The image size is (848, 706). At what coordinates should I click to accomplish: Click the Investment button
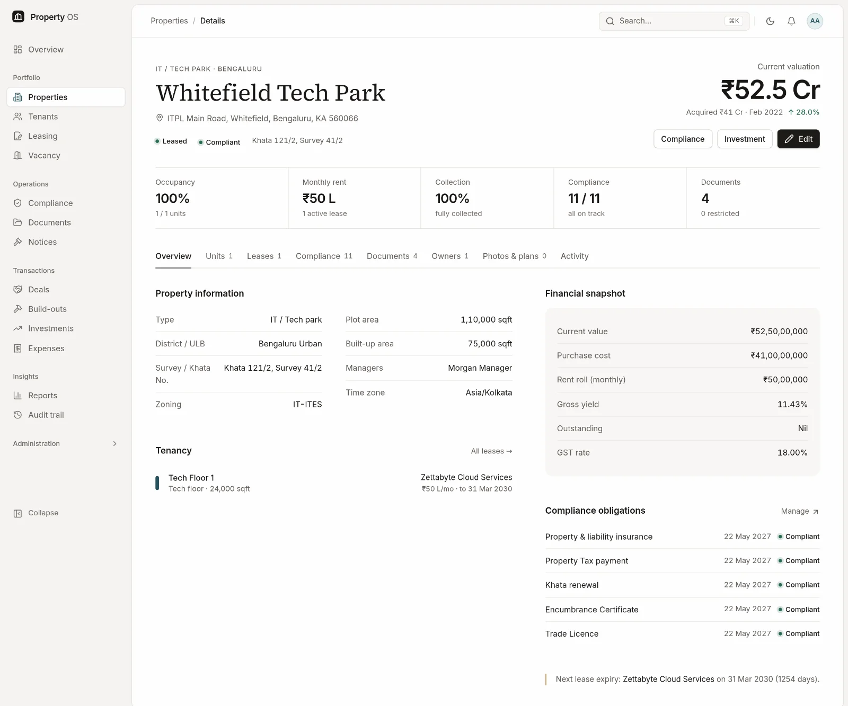click(745, 139)
